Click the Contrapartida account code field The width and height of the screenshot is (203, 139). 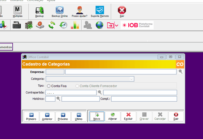[71, 93]
